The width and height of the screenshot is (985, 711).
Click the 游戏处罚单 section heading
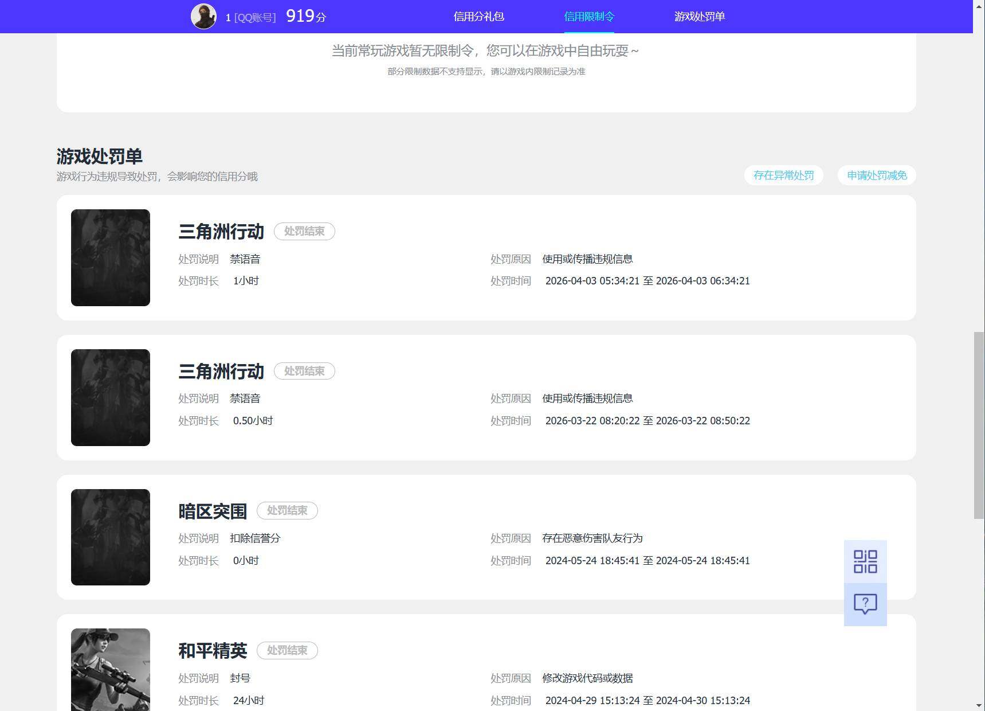pyautogui.click(x=99, y=156)
